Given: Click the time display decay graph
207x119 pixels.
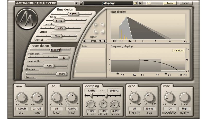Looking at the screenshot, I should 148,27.
